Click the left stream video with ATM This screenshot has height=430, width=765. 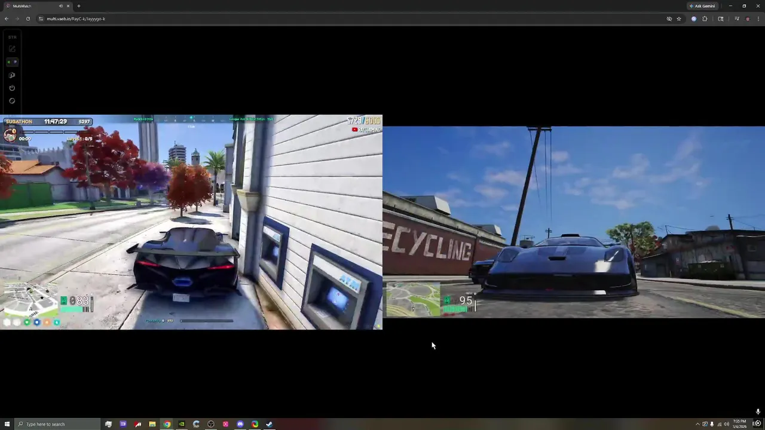point(191,222)
